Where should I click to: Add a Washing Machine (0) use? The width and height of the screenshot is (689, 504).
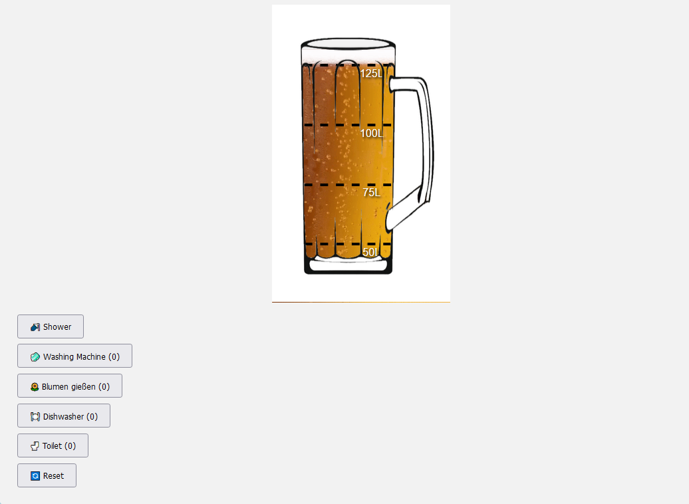tap(74, 356)
